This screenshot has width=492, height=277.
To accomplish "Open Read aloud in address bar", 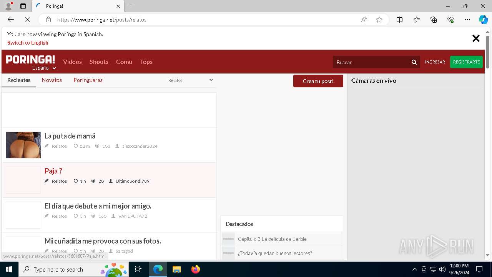I will pyautogui.click(x=364, y=20).
